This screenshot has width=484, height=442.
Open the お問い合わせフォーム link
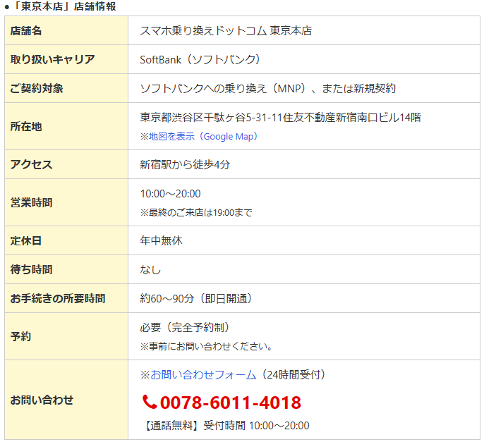pyautogui.click(x=203, y=375)
